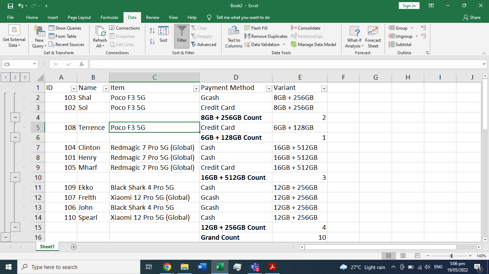This screenshot has height=274, width=489.
Task: Open Advanced filter options
Action: click(203, 45)
